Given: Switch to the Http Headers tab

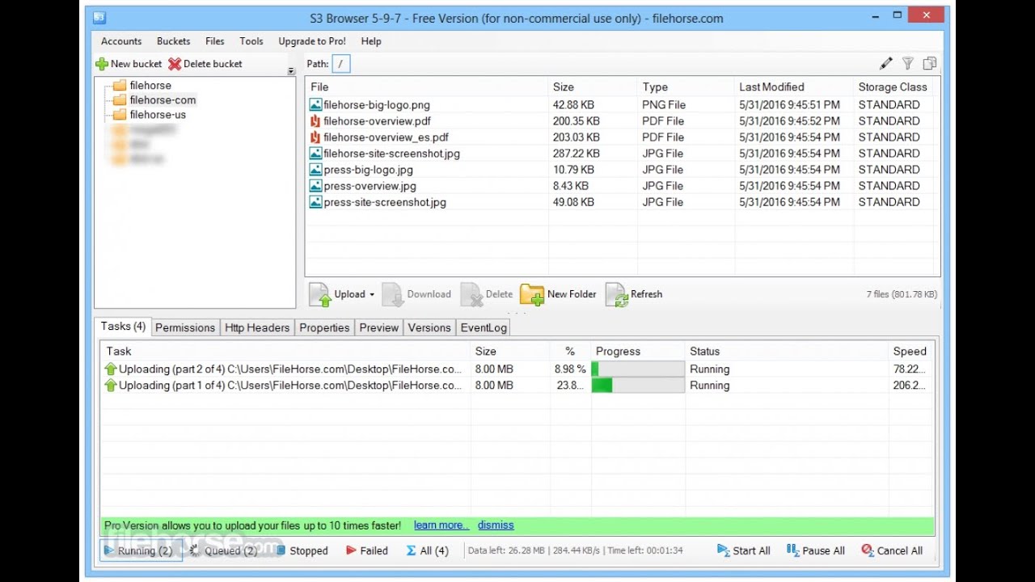Looking at the screenshot, I should click(257, 327).
